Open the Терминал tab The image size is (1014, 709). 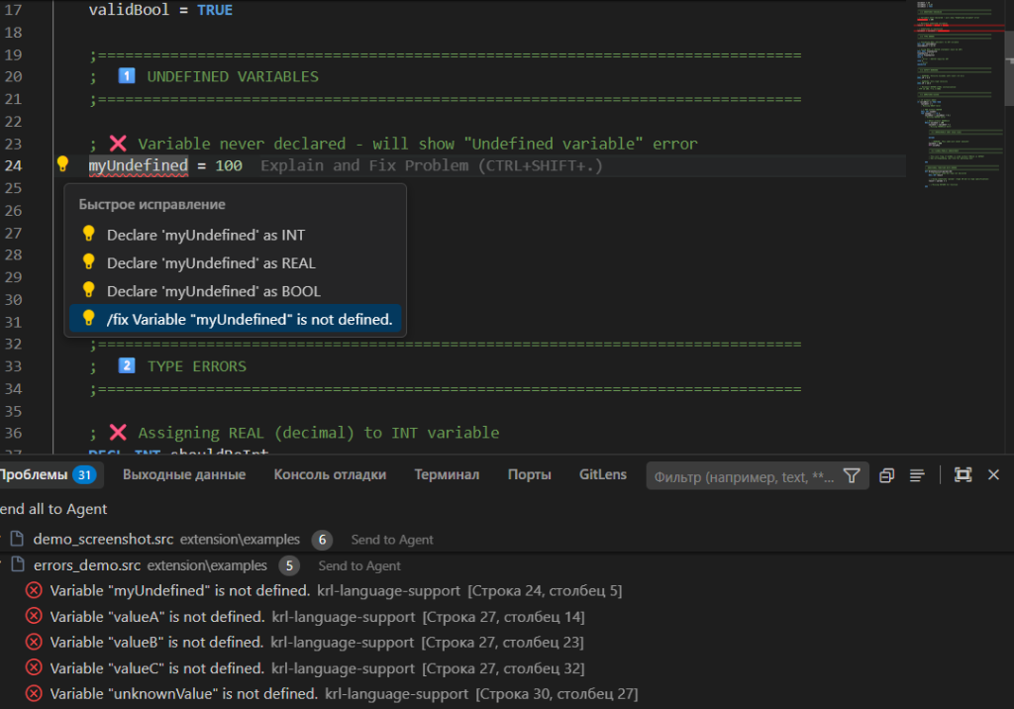point(447,475)
